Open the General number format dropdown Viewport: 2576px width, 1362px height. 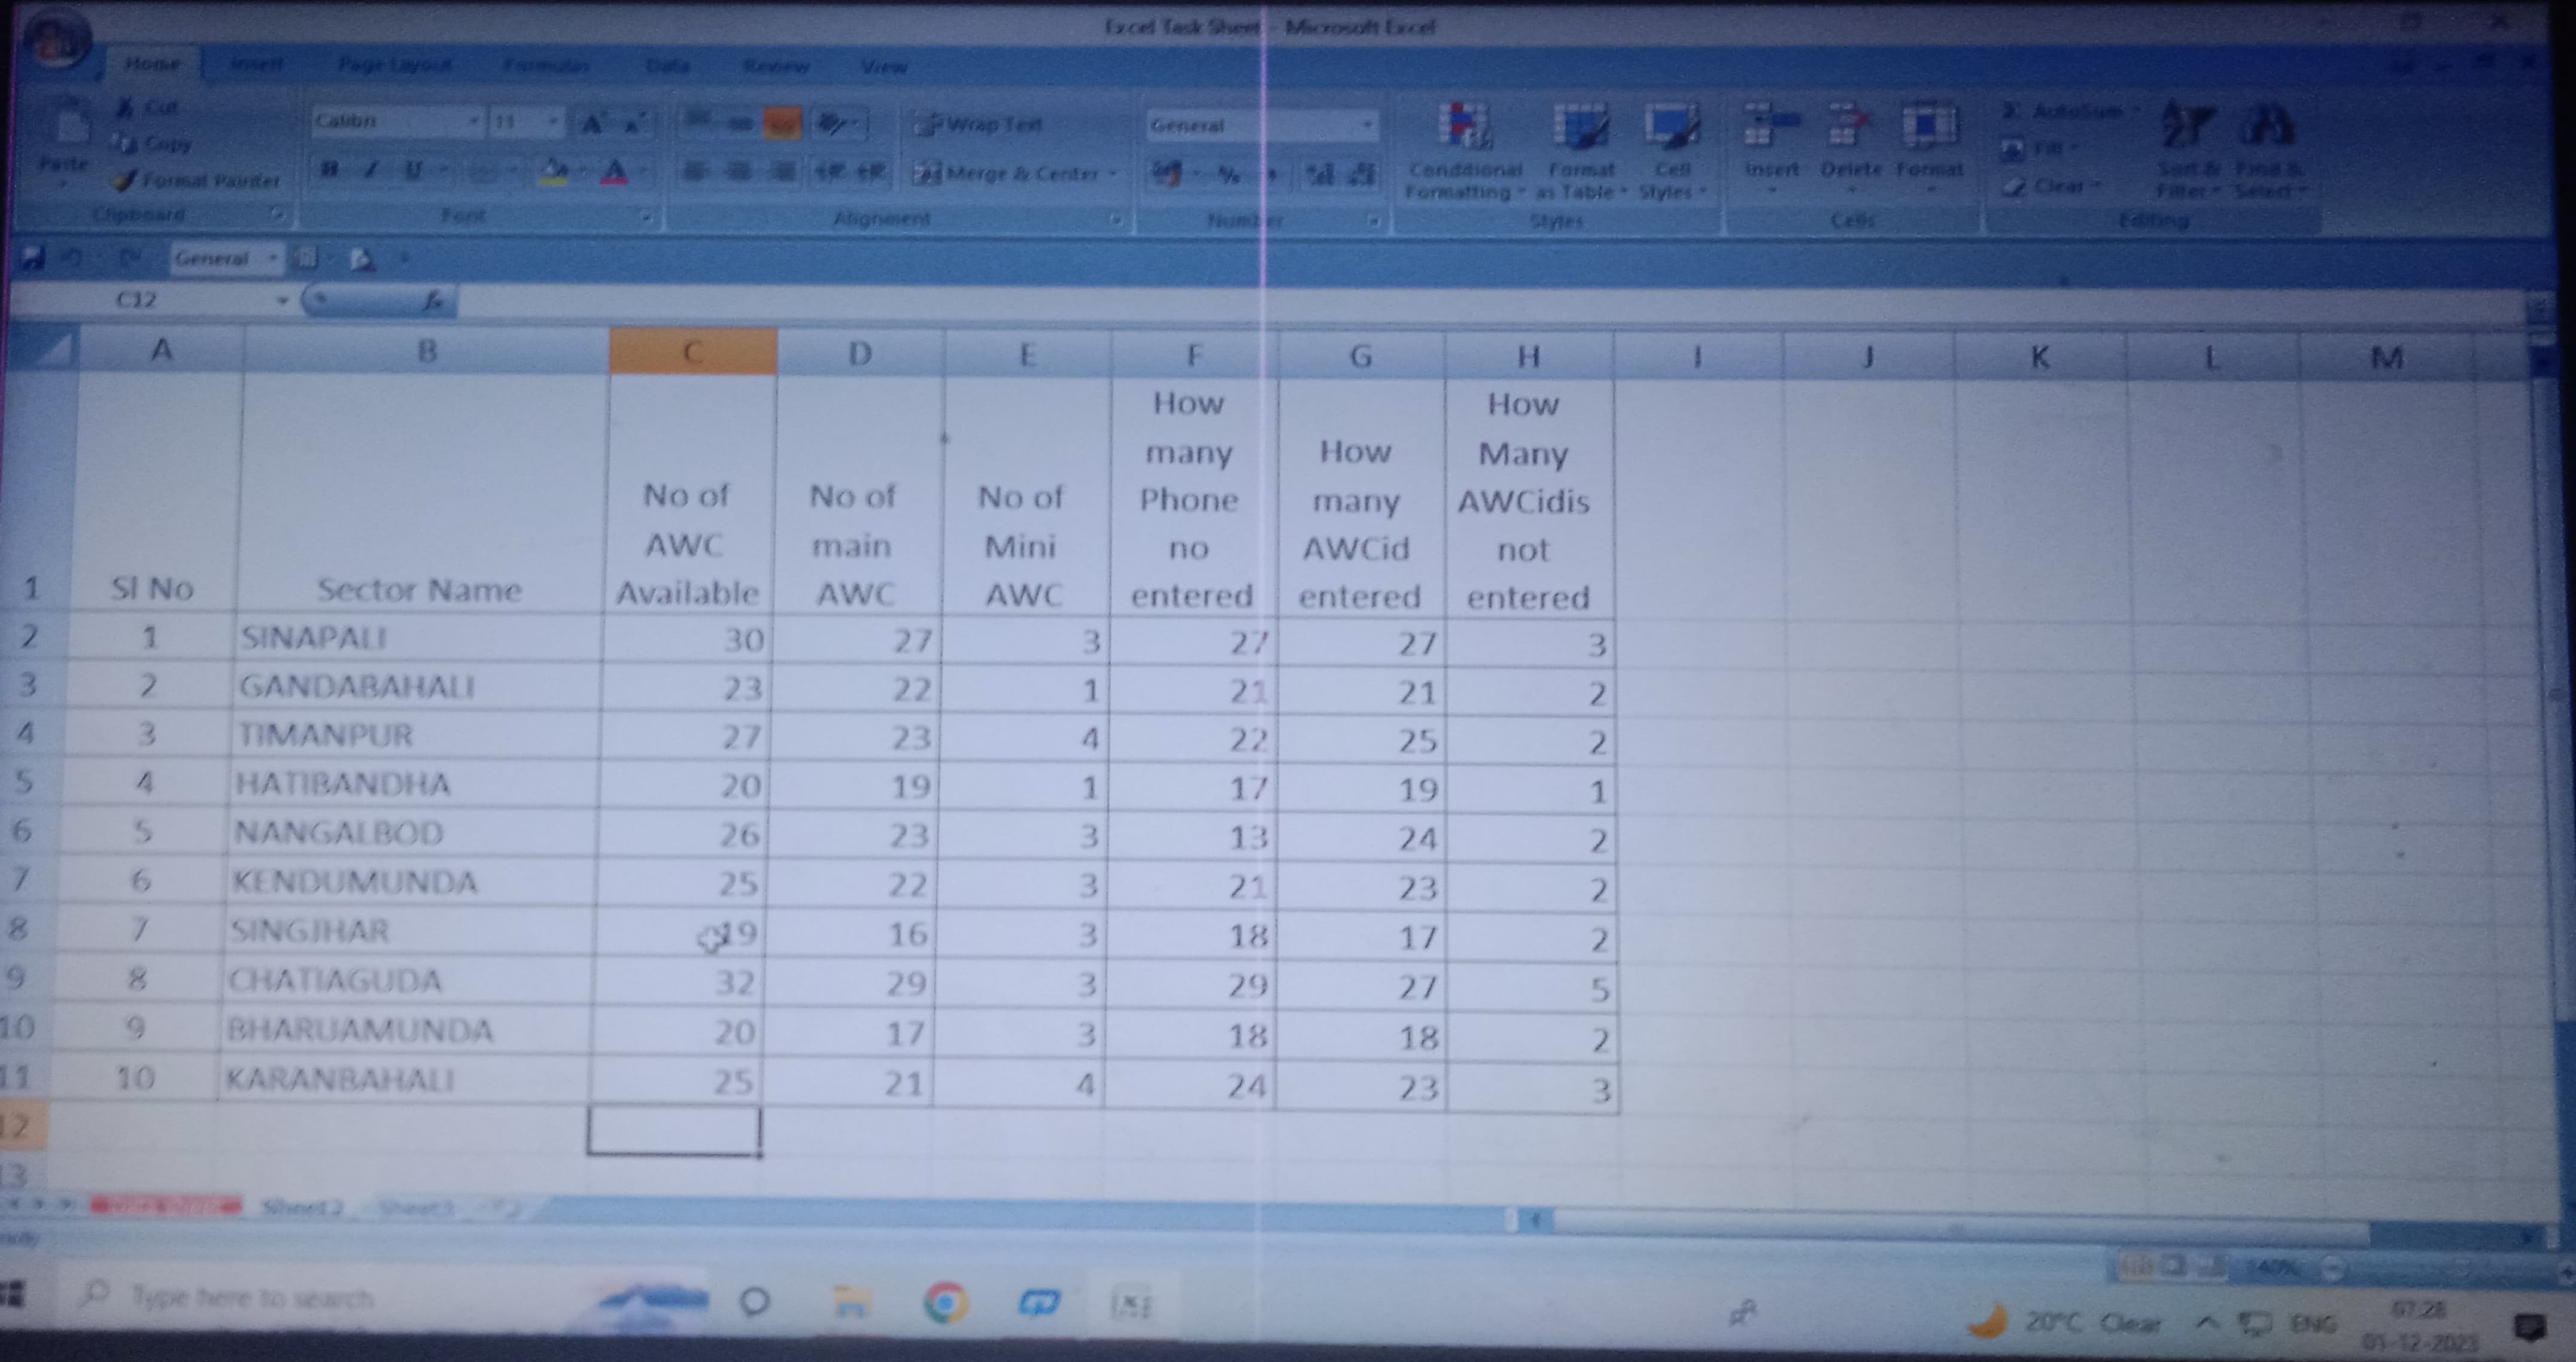coord(1366,126)
